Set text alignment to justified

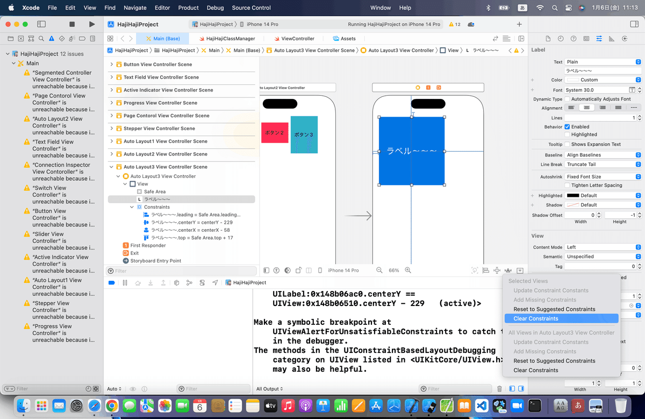[x=618, y=108]
